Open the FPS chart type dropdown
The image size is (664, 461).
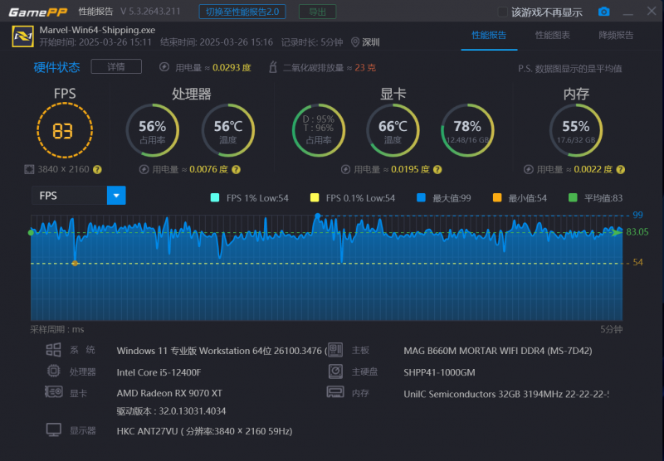(116, 196)
